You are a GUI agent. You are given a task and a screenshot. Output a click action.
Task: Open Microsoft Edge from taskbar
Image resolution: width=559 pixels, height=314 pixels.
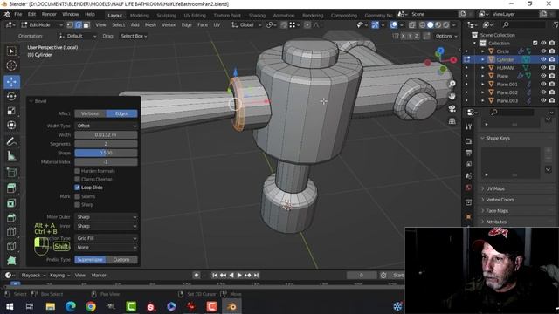pyautogui.click(x=70, y=306)
